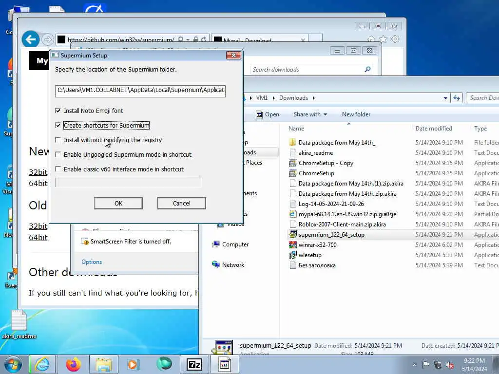Image resolution: width=499 pixels, height=374 pixels.
Task: Enable classic v60 interface mode checkbox
Action: [x=58, y=169]
